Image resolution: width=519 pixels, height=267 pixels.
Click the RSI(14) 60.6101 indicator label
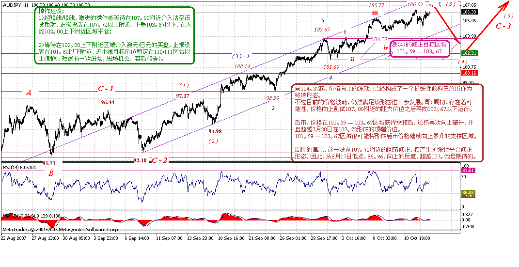point(19,168)
